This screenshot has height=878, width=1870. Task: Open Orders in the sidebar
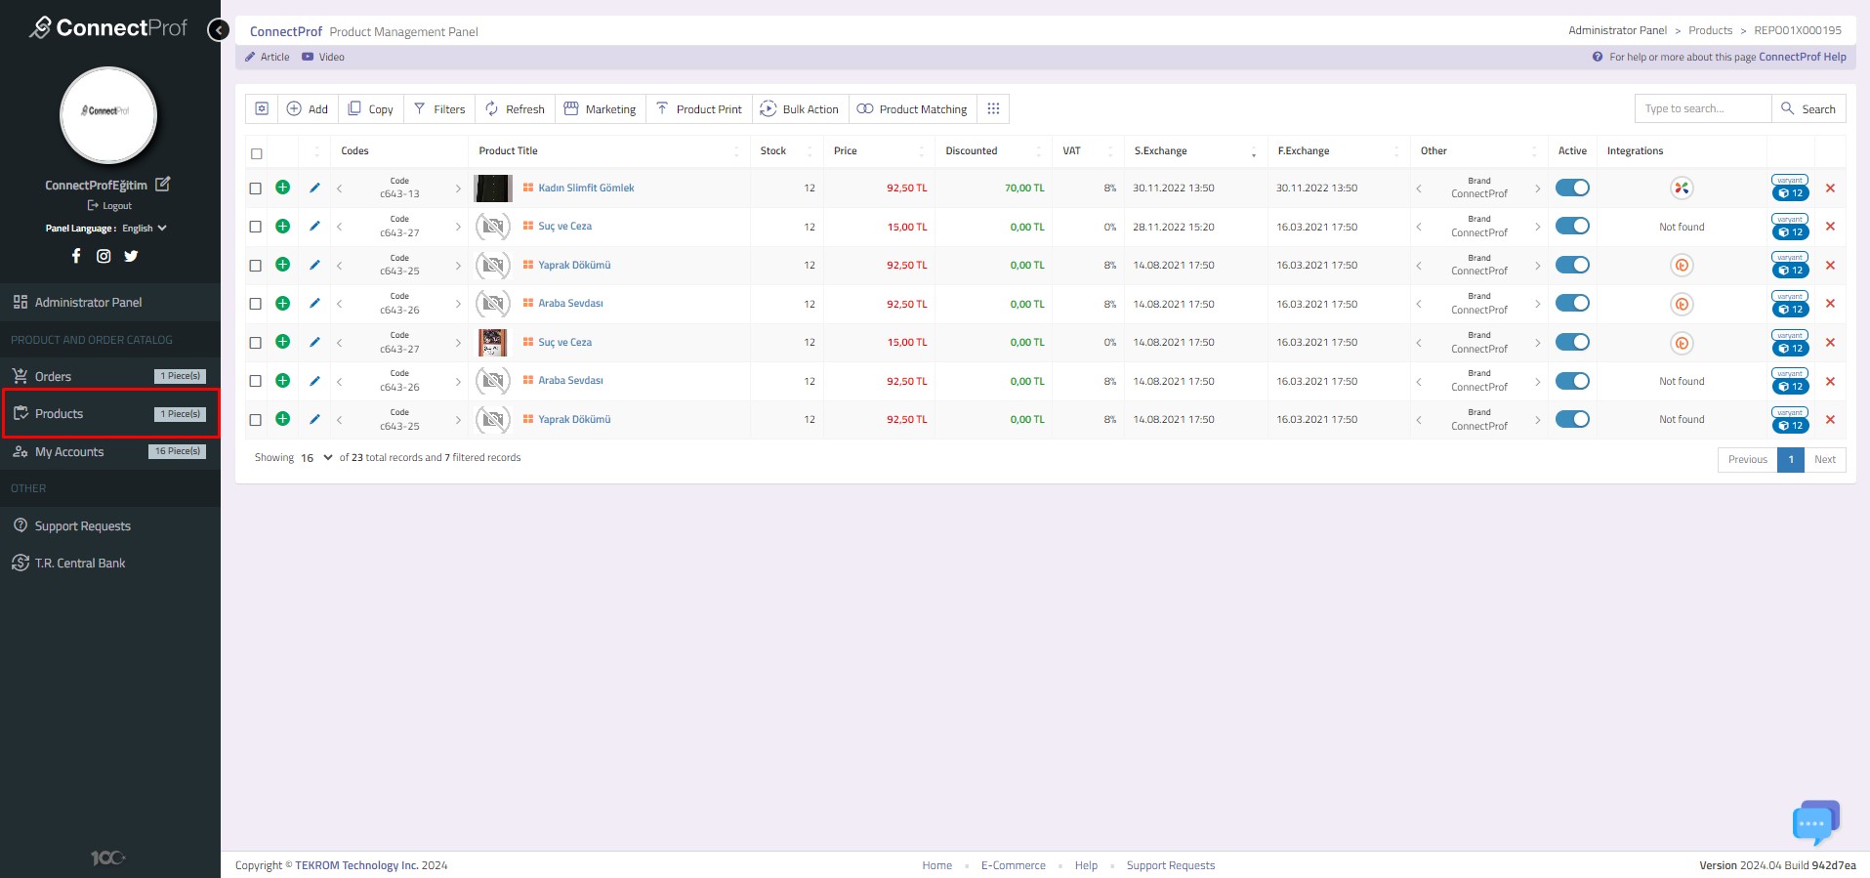coord(54,376)
